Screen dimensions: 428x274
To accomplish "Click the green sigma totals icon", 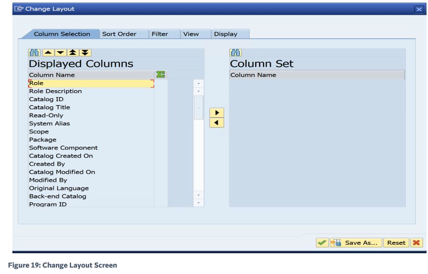I will pyautogui.click(x=160, y=74).
